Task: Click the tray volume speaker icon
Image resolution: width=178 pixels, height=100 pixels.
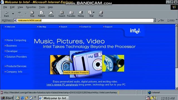Action: [x=155, y=98]
